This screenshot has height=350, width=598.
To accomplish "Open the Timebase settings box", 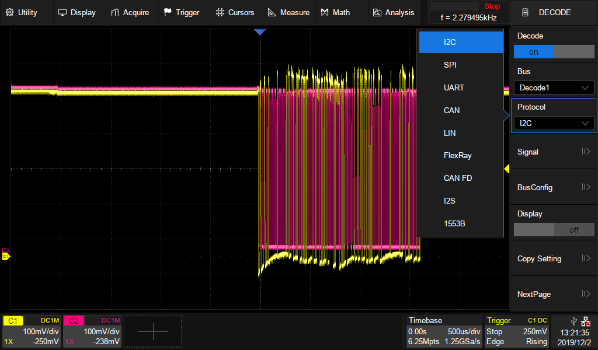I will click(444, 331).
